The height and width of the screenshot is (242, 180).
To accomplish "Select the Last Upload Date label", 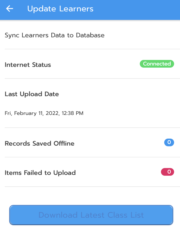I will 32,94.
